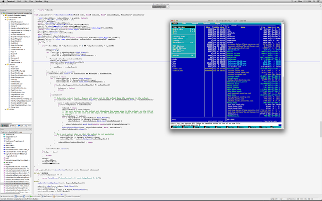Click the Headers folder icon

pyautogui.click(x=8, y=20)
